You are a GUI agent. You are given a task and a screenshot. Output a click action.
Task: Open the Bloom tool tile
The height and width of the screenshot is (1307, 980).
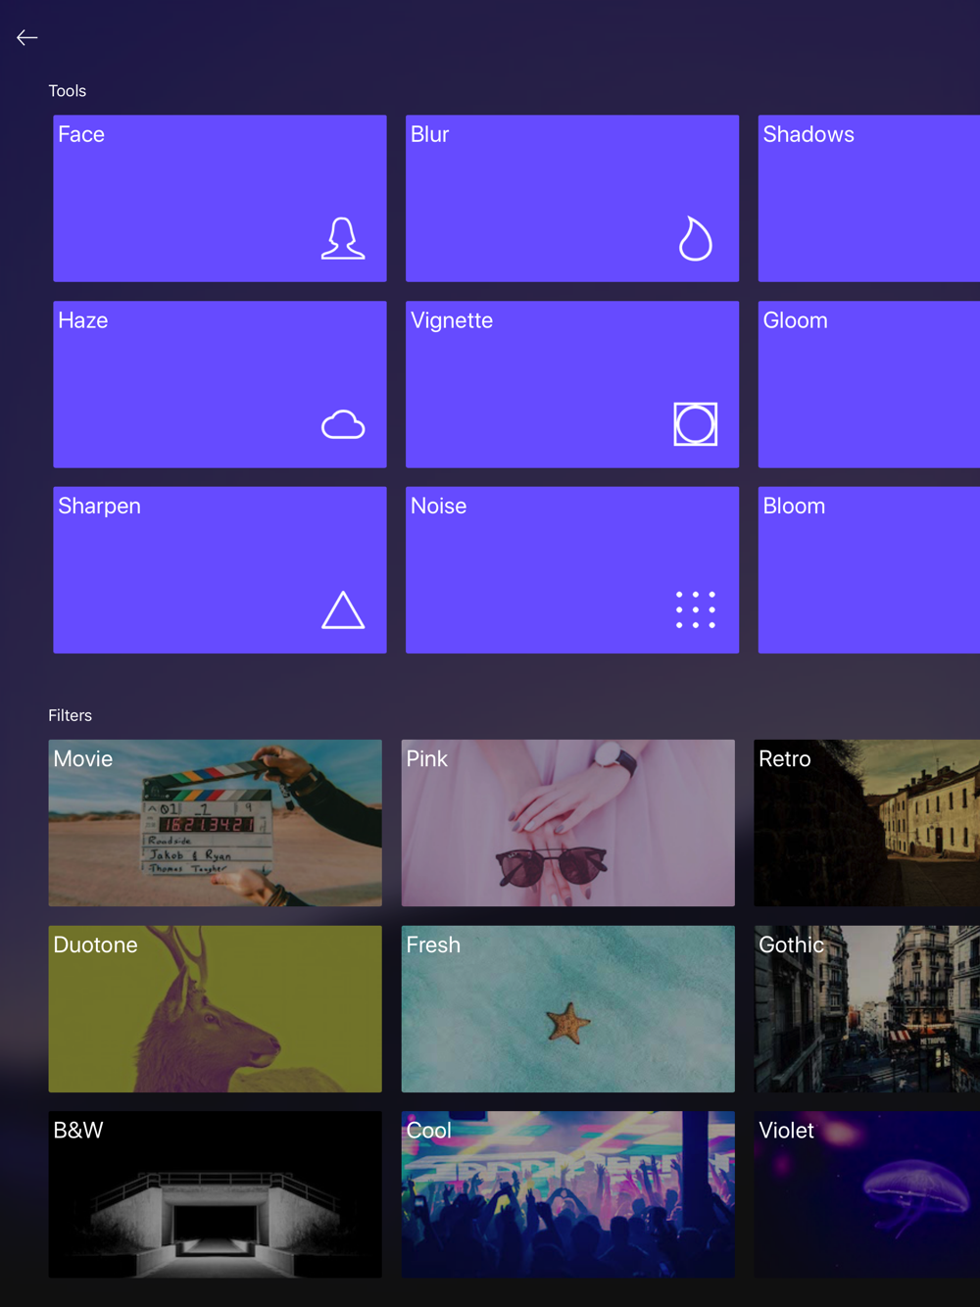coord(869,570)
